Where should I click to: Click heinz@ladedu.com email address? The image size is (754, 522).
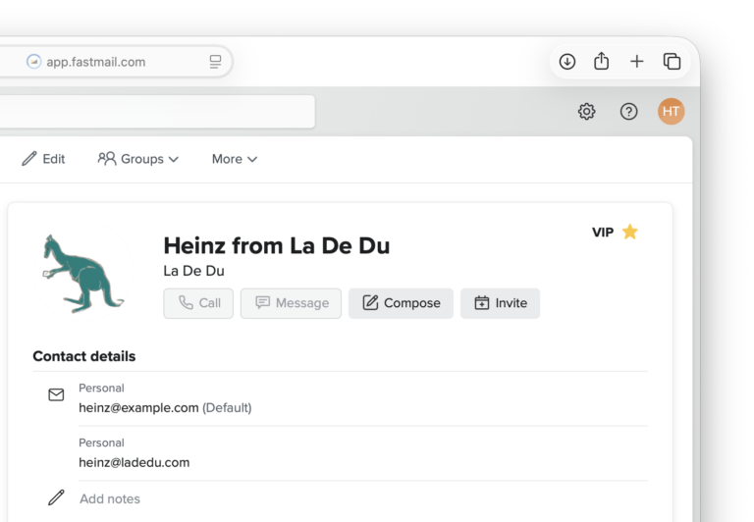135,462
